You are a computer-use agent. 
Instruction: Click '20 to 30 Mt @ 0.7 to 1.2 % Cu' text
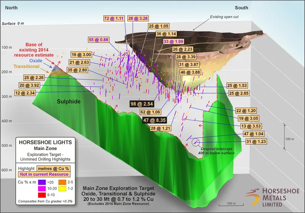click(x=119, y=199)
